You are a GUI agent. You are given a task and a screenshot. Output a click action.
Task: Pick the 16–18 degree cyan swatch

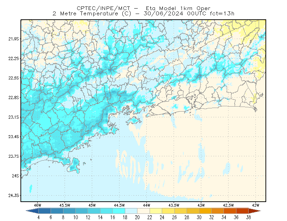(119, 211)
